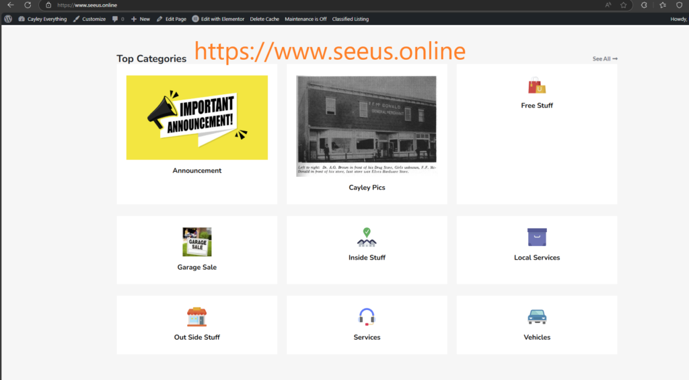Click Delete Cache in admin bar
The height and width of the screenshot is (380, 689).
[264, 19]
